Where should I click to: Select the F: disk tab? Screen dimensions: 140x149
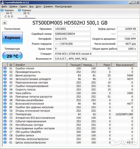(x=26, y=13)
